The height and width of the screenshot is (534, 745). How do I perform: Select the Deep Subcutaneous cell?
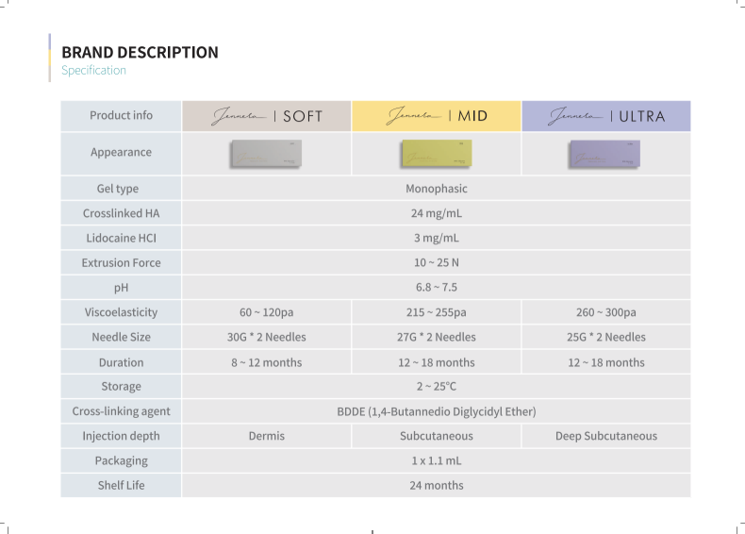(x=606, y=436)
